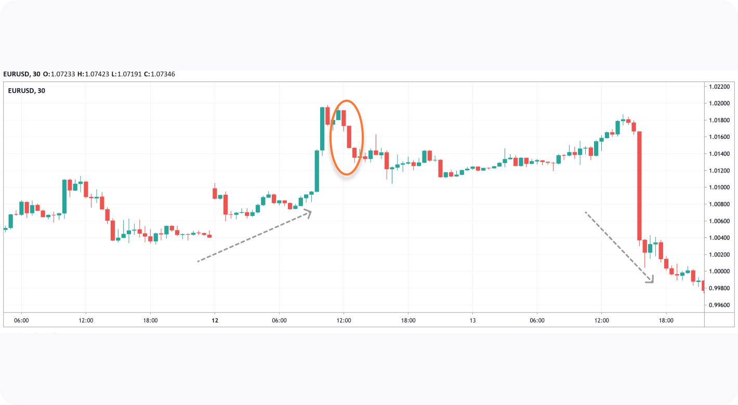The height and width of the screenshot is (405, 738).
Task: Click the 1.02200 price axis label
Action: tap(719, 87)
